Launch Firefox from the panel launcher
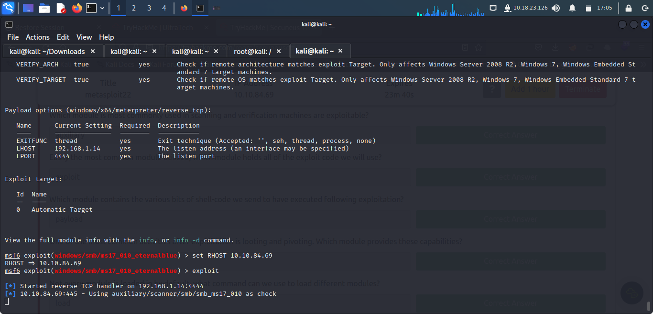Viewport: 653px width, 314px height. 77,8
